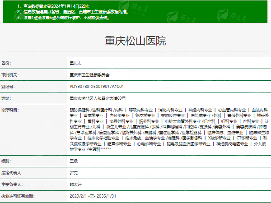Click the province value 重庆市
The image size is (271, 203).
pos(75,63)
